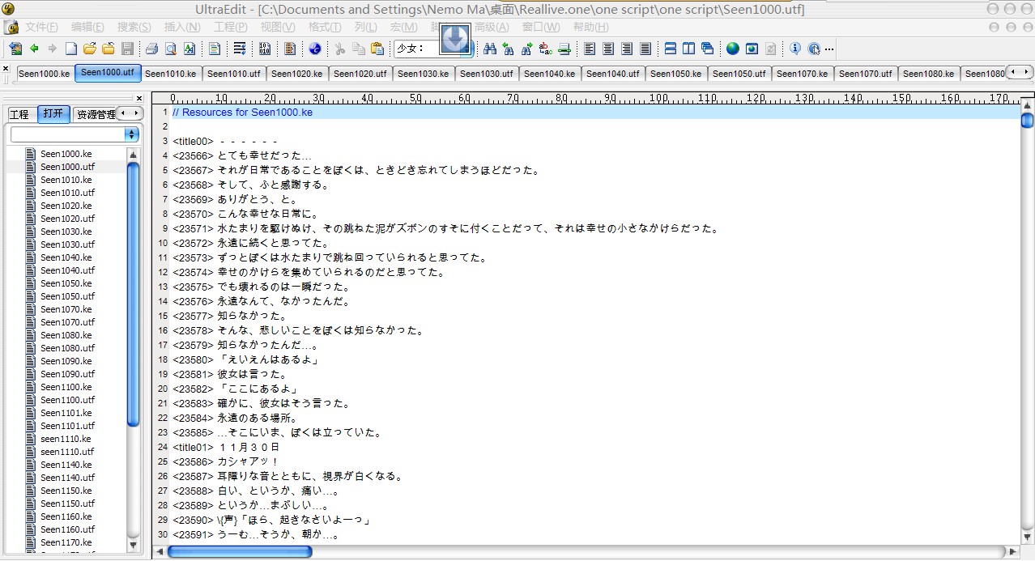Open Seen1100.ke in the file list
The width and height of the screenshot is (1035, 561).
(66, 387)
